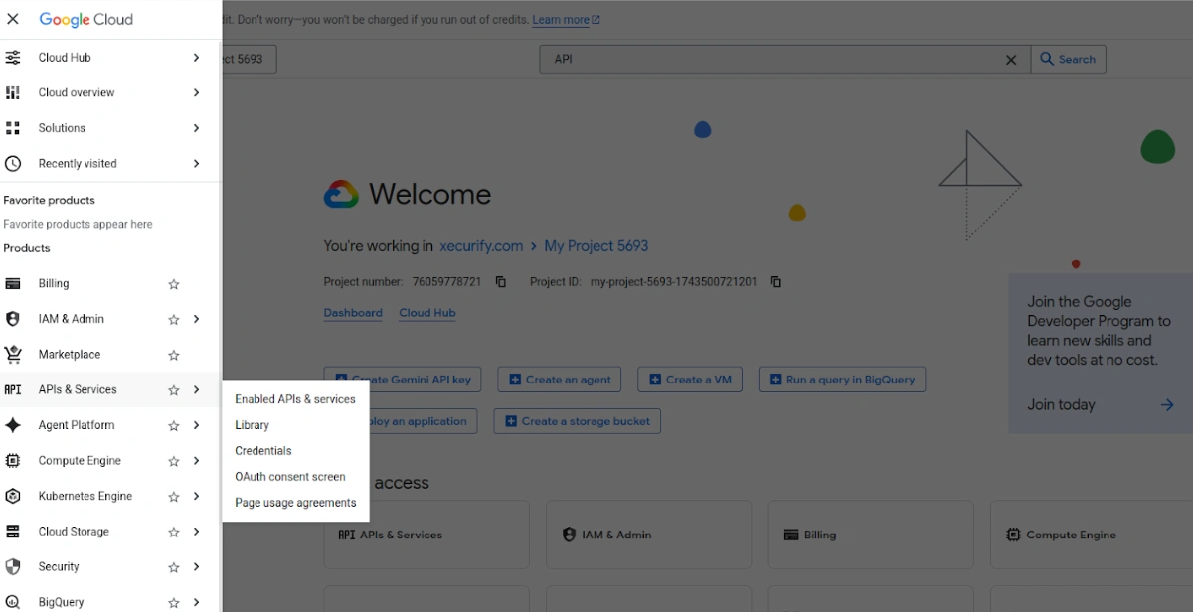Click the Cloud overview icon in sidebar
The height and width of the screenshot is (612, 1193).
click(x=13, y=92)
